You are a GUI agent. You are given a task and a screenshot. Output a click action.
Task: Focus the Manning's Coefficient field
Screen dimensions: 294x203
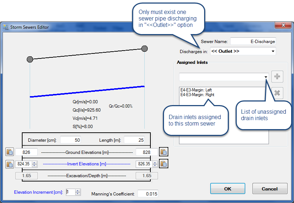click(x=148, y=194)
